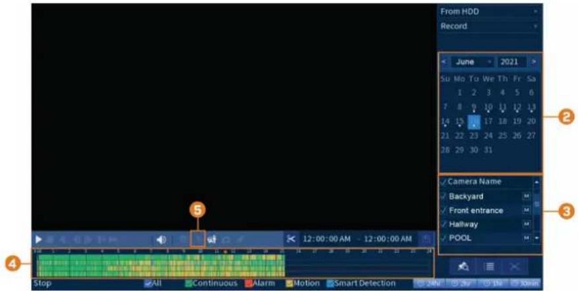Screen dimensions: 578x291
Task: Toggle stream type M for Backyard
Action: tap(527, 196)
